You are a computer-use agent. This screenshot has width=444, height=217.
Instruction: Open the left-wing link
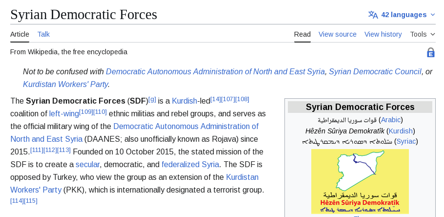pyautogui.click(x=64, y=113)
